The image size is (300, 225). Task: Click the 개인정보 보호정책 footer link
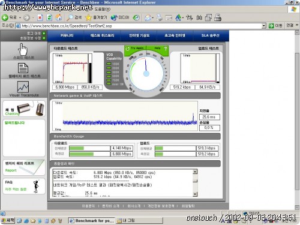pyautogui.click(x=161, y=206)
